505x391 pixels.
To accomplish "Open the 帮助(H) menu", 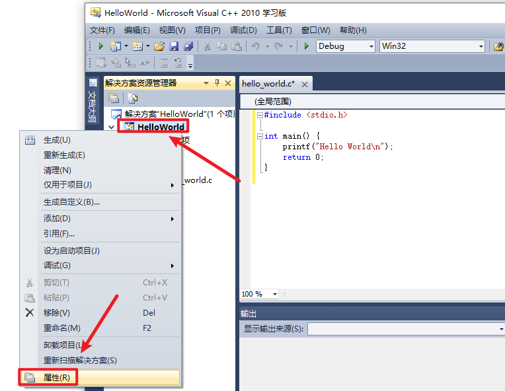I will 353,30.
